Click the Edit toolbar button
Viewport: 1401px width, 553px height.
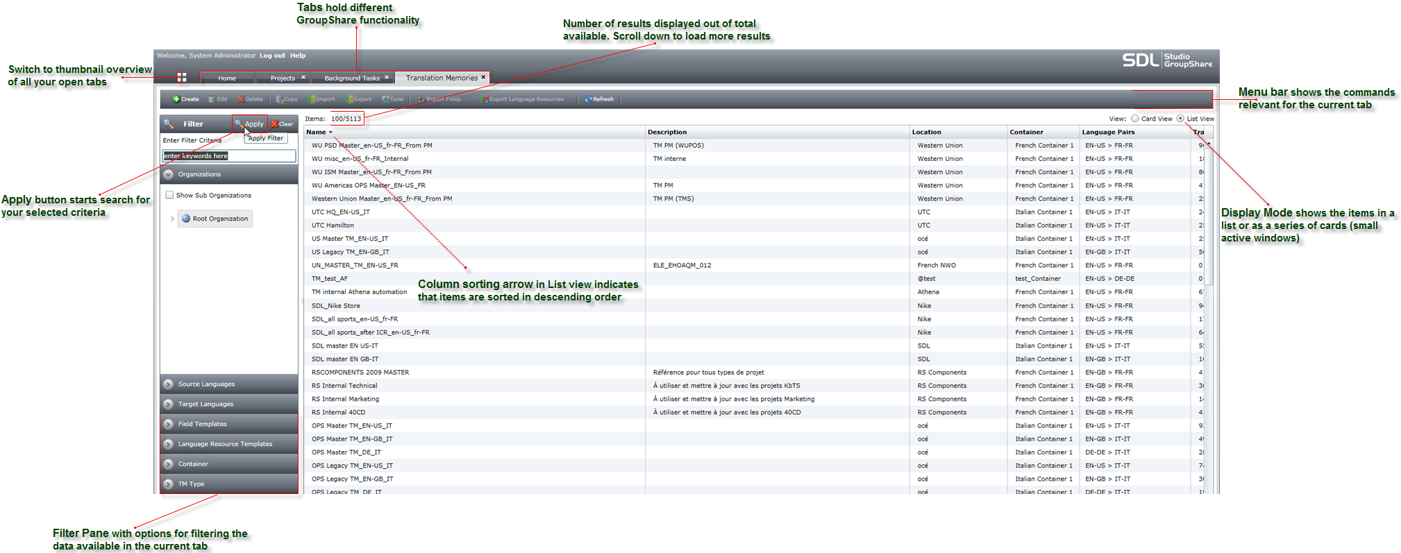pos(218,99)
